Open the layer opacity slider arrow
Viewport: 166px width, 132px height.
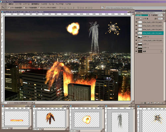(164, 15)
